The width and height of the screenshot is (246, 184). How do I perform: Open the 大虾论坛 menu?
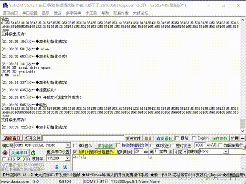click(140, 13)
